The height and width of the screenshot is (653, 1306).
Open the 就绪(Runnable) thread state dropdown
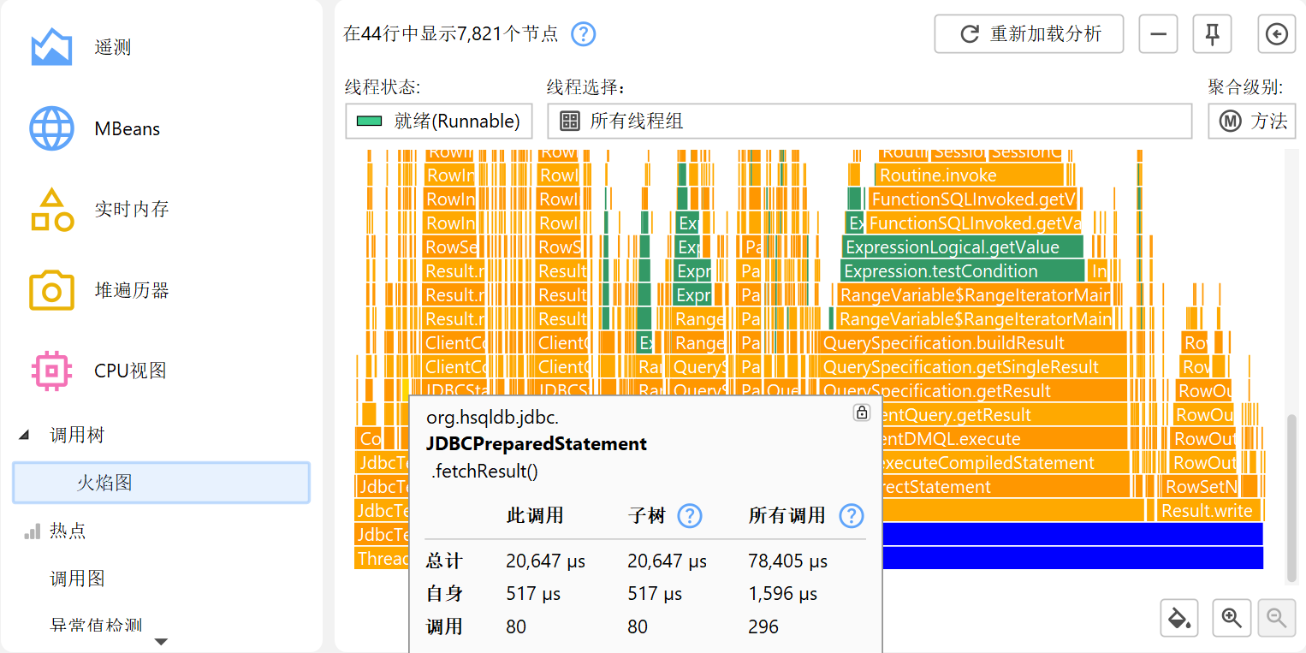click(x=439, y=121)
